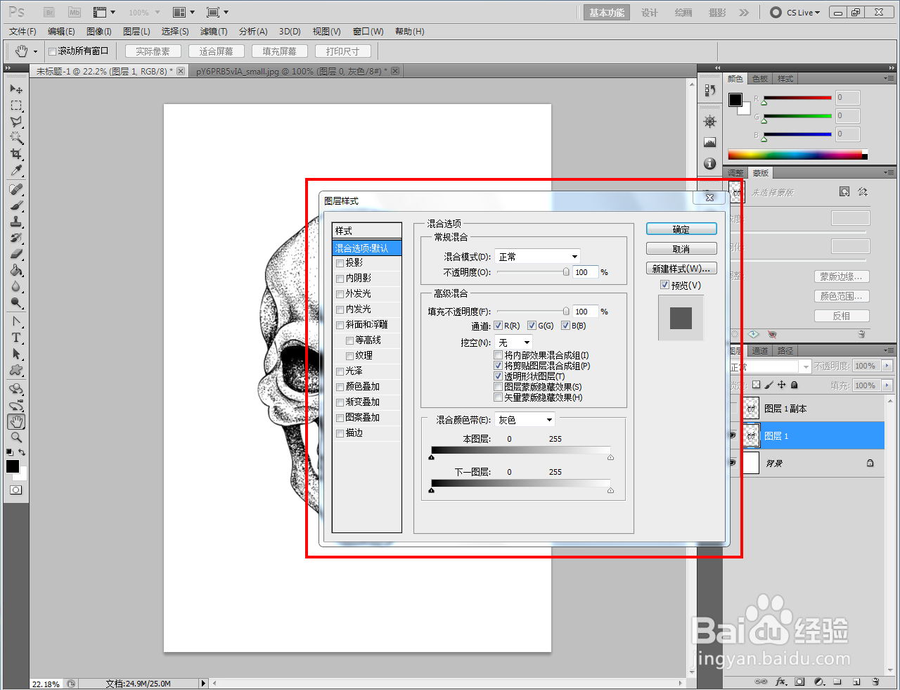The width and height of the screenshot is (900, 690).
Task: Adjust the 不透明度(O) opacity slider handle
Action: click(566, 272)
